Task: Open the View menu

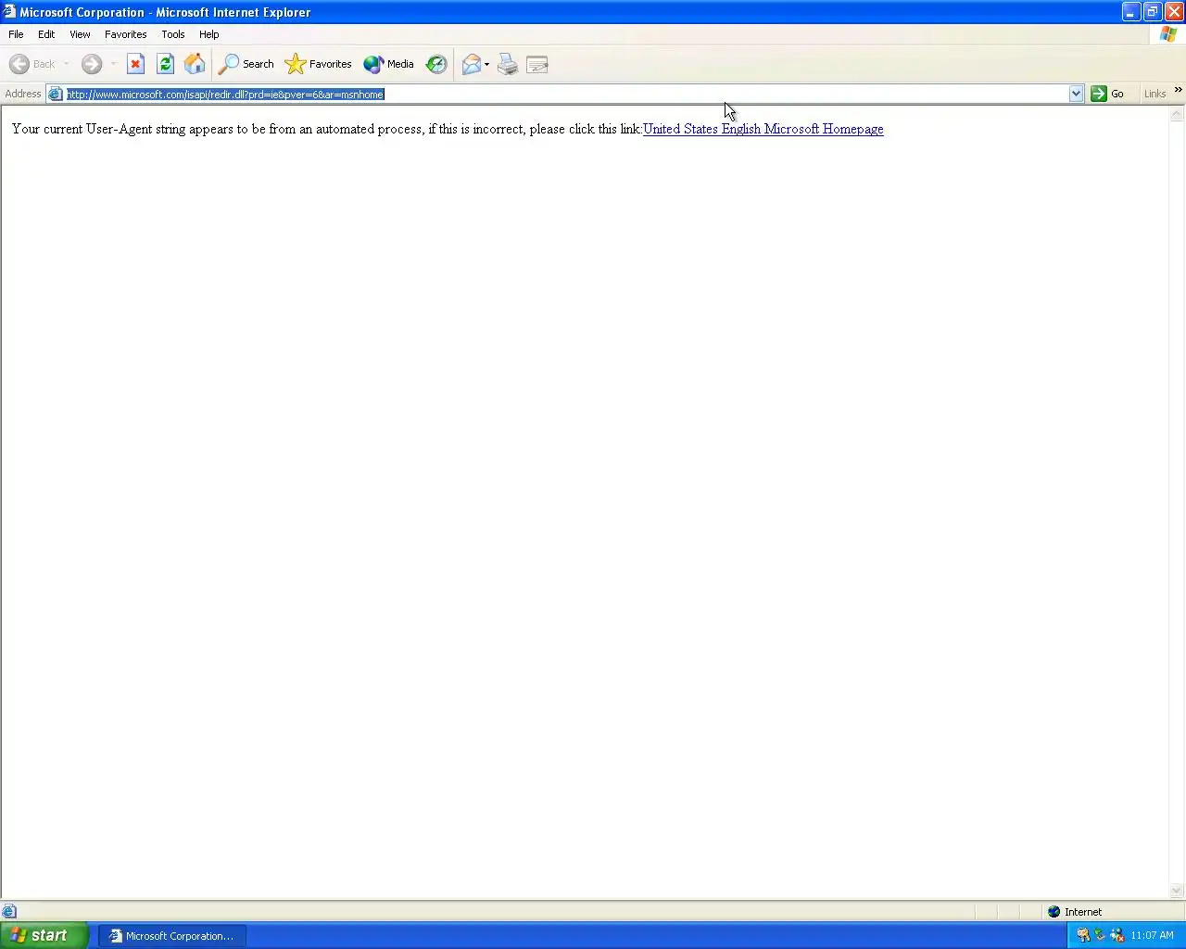Action: pos(80,34)
